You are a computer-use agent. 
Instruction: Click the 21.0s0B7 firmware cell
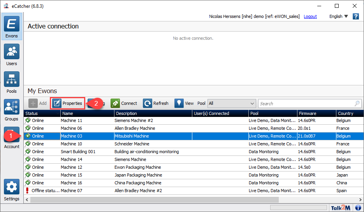[x=307, y=136]
